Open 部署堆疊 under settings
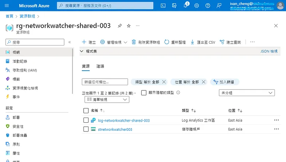Screen dimensions: 286x162 (x=20, y=135)
